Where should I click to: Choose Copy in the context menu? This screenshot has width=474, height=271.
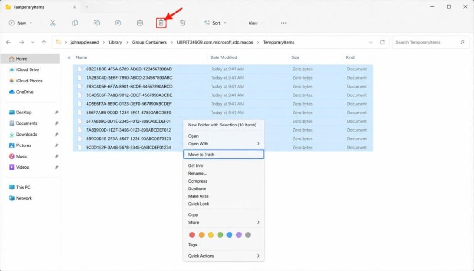coord(224,215)
